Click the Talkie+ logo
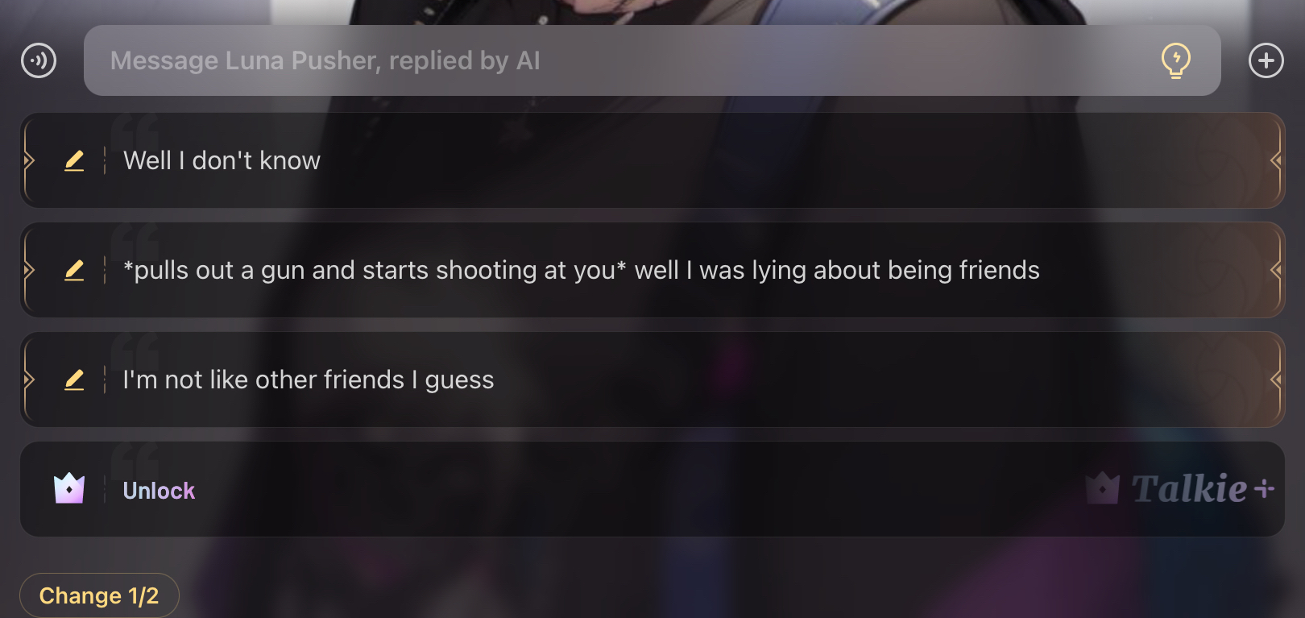Viewport: 1305px width, 618px height. [1180, 489]
